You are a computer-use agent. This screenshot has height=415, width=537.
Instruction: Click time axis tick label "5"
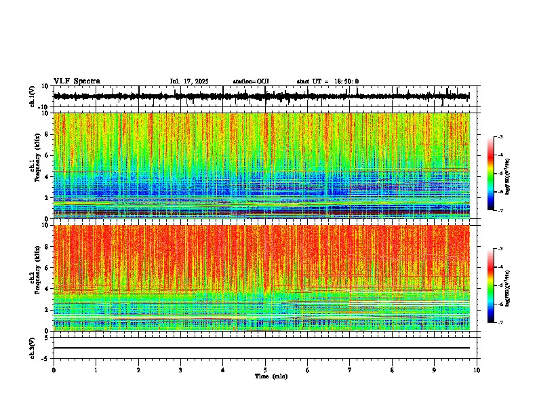[265, 370]
